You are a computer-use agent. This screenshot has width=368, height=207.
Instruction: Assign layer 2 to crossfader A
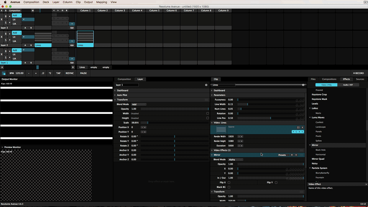pyautogui.click(x=25, y=45)
